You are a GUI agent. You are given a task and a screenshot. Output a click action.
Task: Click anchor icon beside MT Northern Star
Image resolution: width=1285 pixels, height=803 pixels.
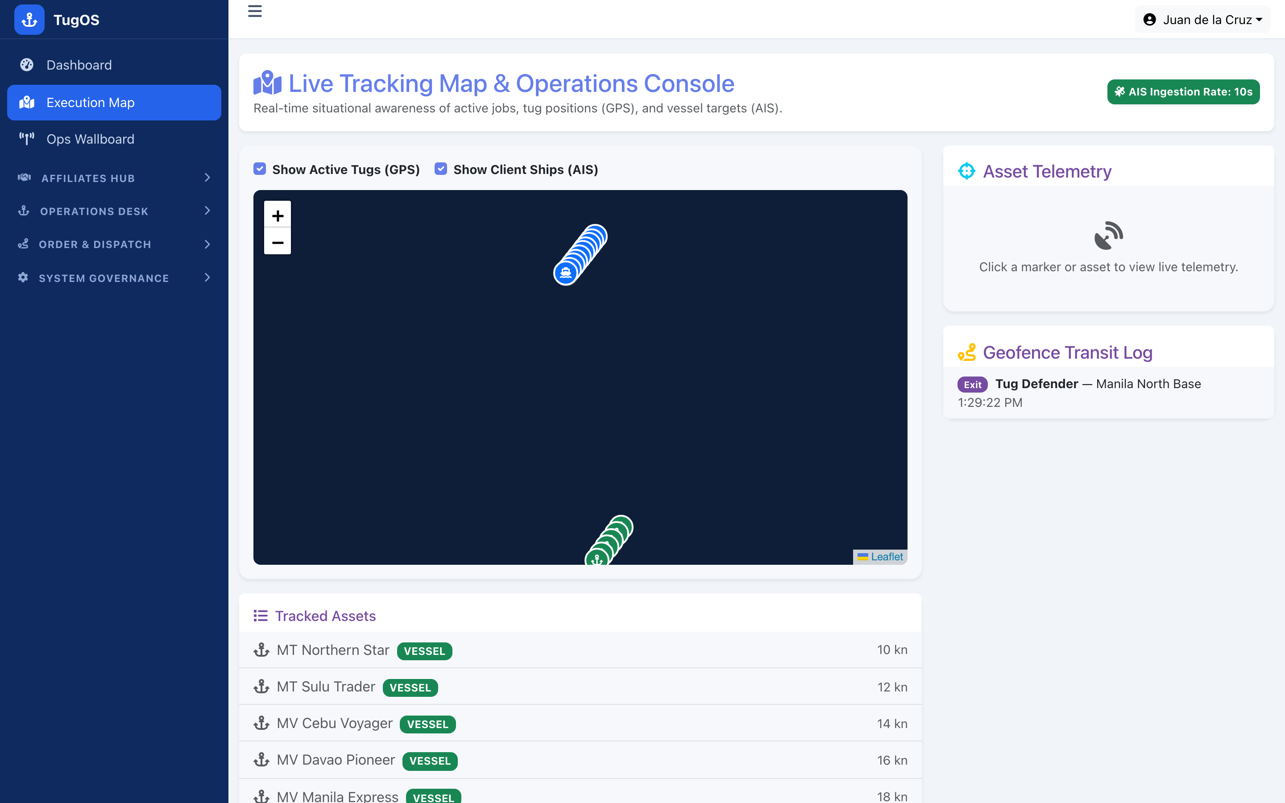point(261,650)
